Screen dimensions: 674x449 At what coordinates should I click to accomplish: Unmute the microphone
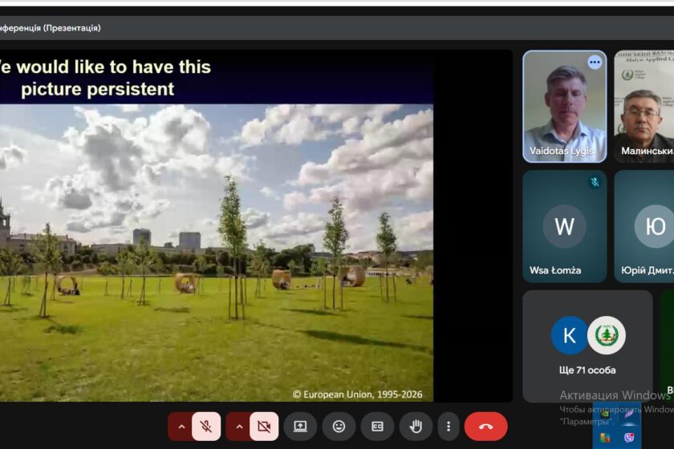tap(206, 427)
